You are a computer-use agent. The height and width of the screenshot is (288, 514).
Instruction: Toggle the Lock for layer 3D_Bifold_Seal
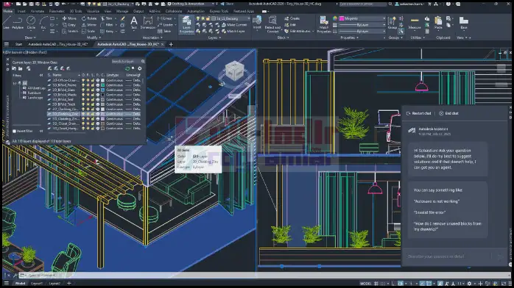pos(93,99)
